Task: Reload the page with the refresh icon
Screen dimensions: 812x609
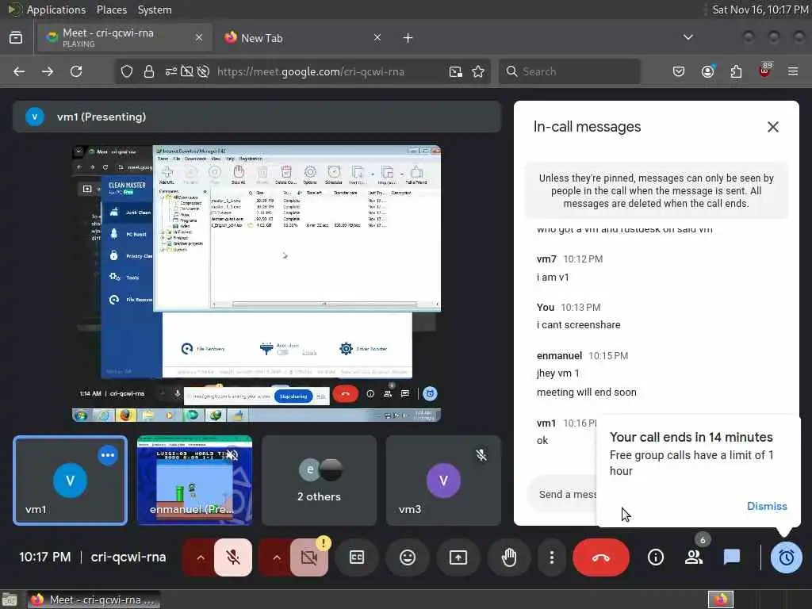Action: click(77, 71)
